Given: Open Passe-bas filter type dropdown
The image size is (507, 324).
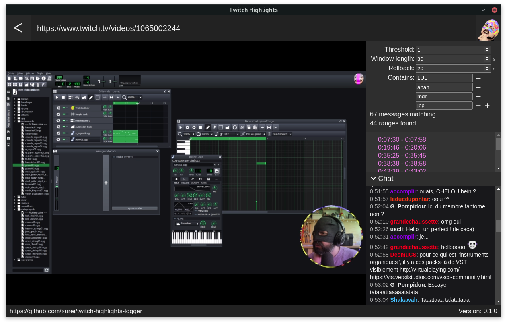Looking at the screenshot, I should click(187, 224).
